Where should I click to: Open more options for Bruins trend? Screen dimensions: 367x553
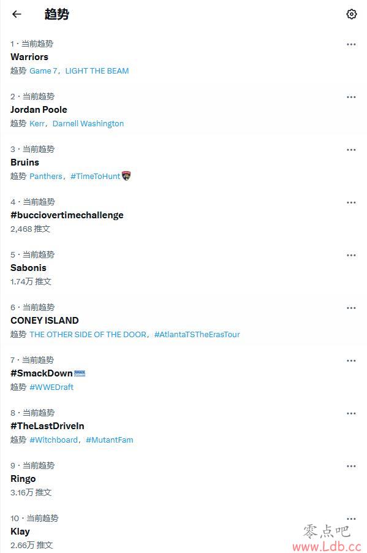click(x=351, y=150)
